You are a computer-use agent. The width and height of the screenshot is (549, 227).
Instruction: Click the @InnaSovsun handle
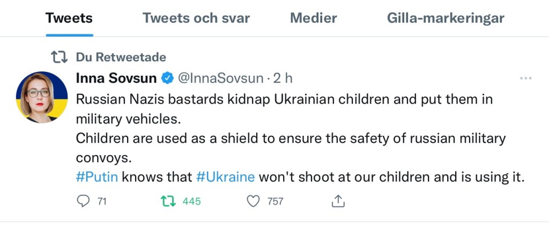click(220, 78)
